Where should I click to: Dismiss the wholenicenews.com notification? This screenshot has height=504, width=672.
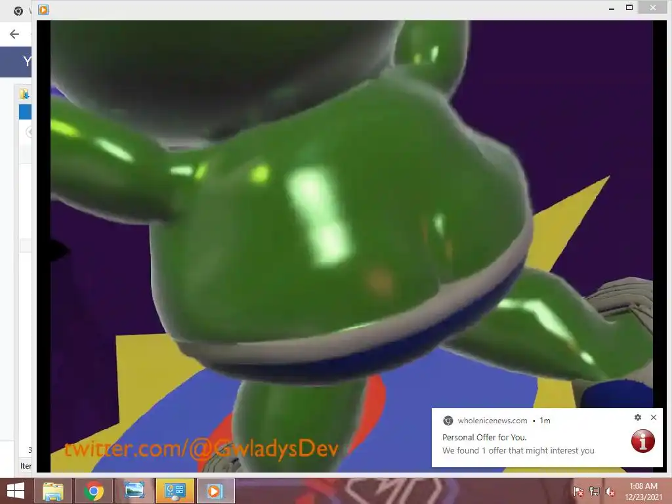[x=654, y=417]
